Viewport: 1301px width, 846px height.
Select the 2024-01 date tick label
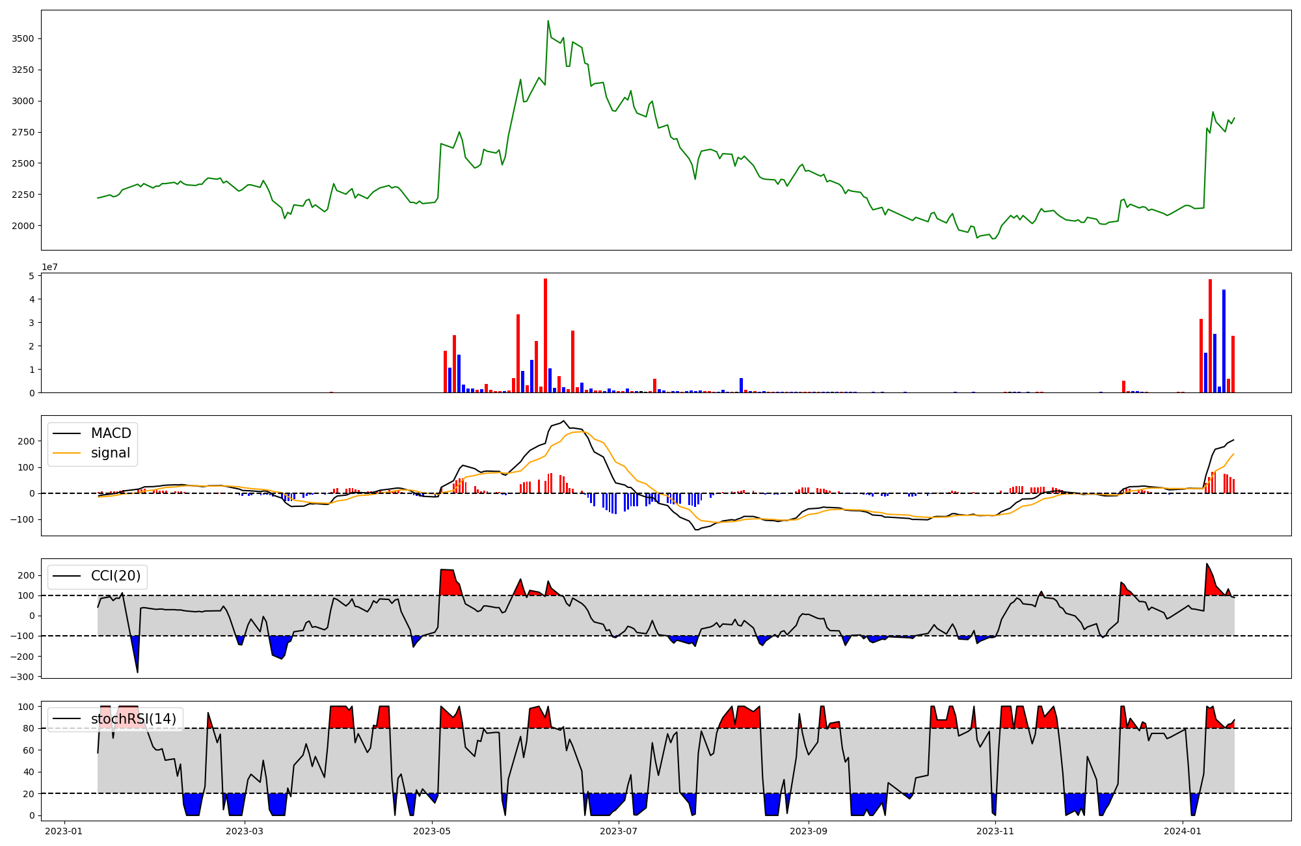click(x=1183, y=831)
